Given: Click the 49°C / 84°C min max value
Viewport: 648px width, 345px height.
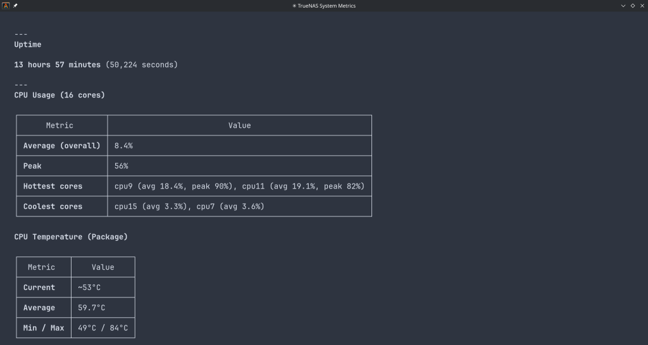Looking at the screenshot, I should 103,328.
